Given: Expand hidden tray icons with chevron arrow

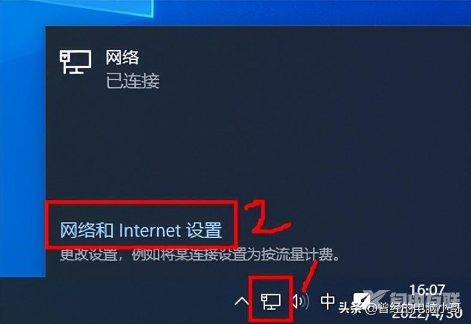Looking at the screenshot, I should coord(241,301).
